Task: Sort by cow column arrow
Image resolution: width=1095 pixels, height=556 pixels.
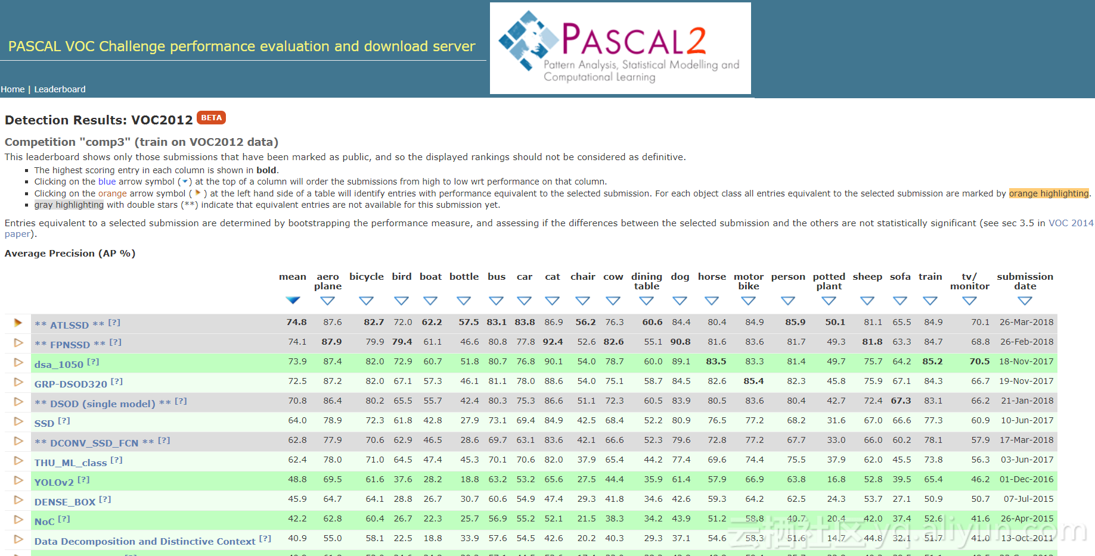Action: pos(613,301)
